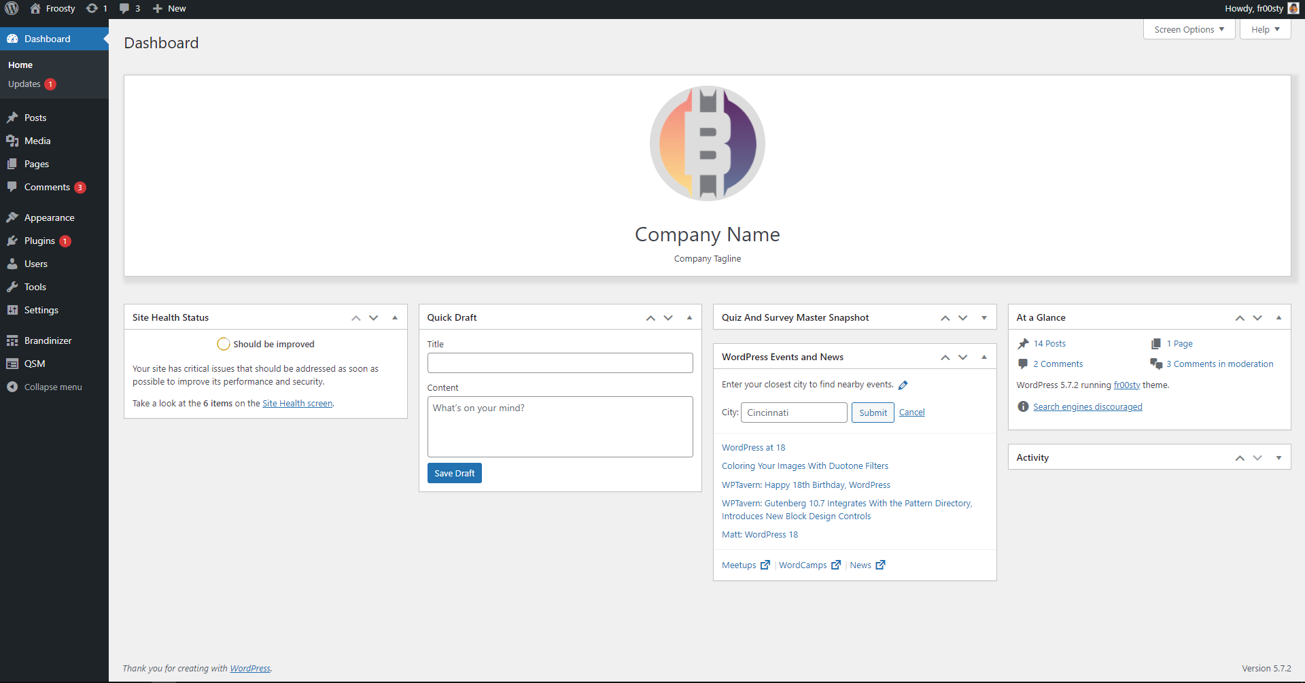Click the user avatar next to Howdy

(1293, 9)
